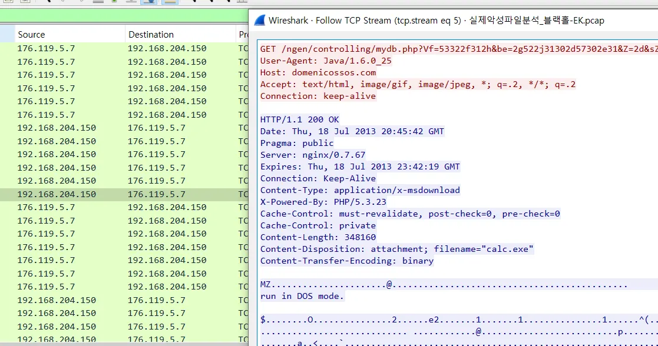The width and height of the screenshot is (658, 346).
Task: Click the Content-Transfer-Encoding: binary line
Action: pyautogui.click(x=347, y=261)
